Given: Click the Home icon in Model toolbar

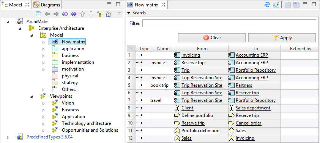Looking at the screenshot, I should coord(109,14).
